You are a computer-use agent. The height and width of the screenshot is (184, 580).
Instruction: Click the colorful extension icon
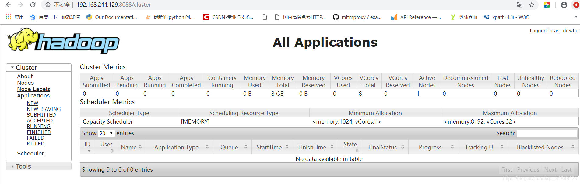(x=547, y=5)
